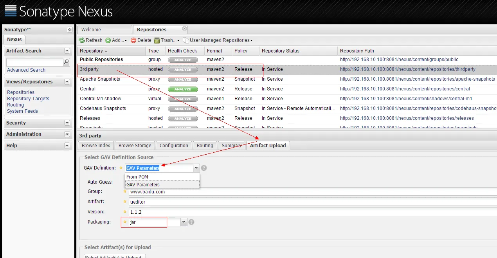Open the groups/public repository path URL
This screenshot has width=497, height=258.
pos(399,60)
